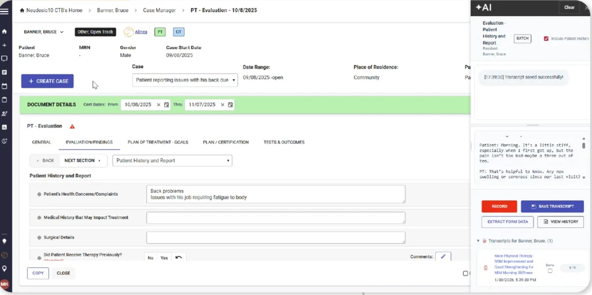
Task: Toggle Include Patient History checkbox
Action: 546,39
